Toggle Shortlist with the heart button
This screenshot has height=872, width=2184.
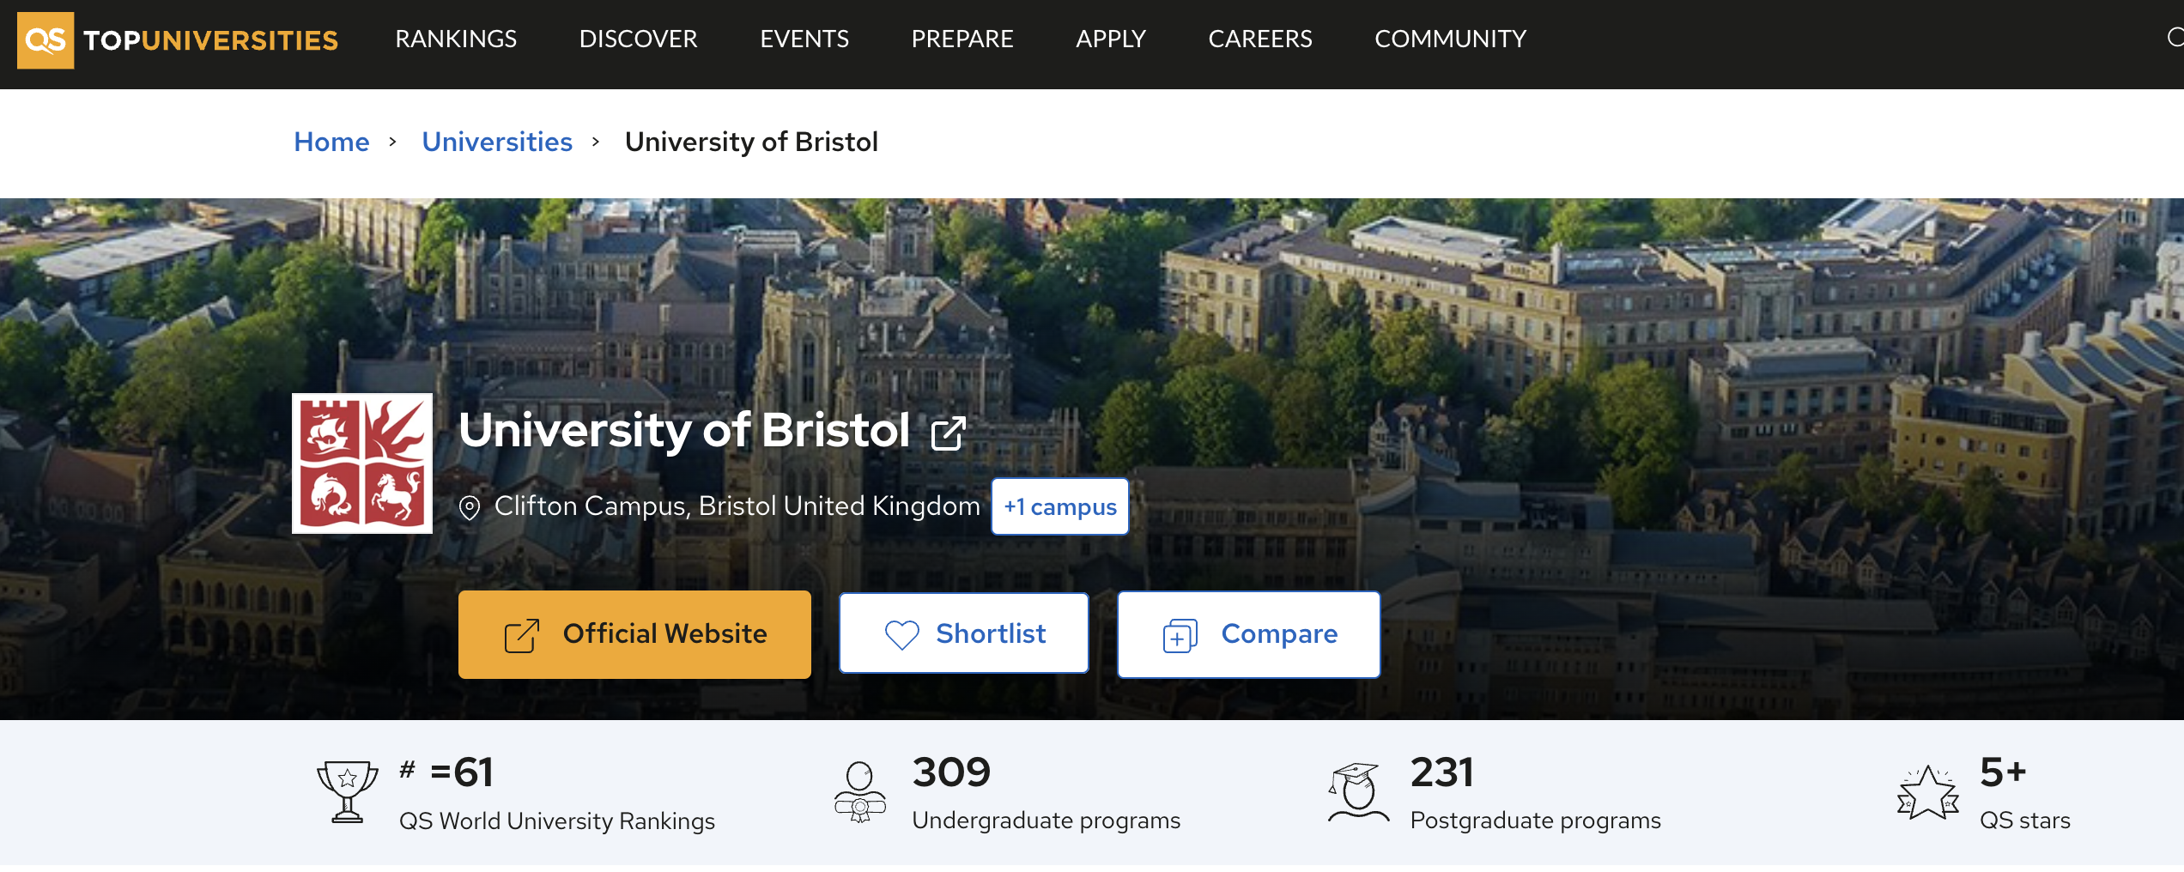coord(964,633)
